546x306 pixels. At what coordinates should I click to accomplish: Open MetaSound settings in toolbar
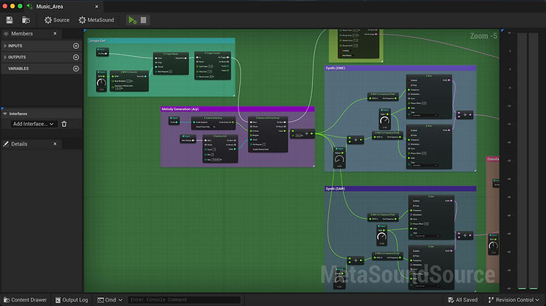pyautogui.click(x=97, y=20)
